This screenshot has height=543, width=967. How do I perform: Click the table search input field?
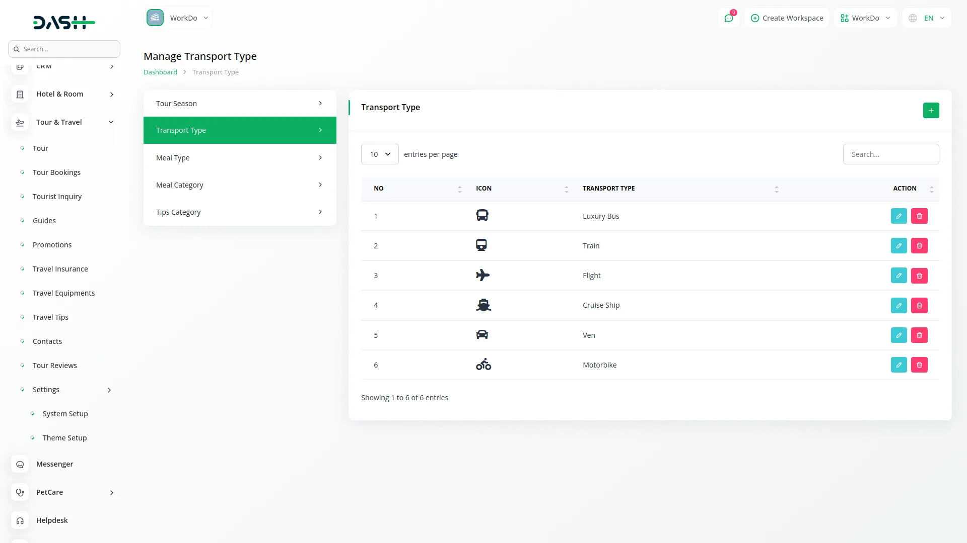pyautogui.click(x=890, y=154)
